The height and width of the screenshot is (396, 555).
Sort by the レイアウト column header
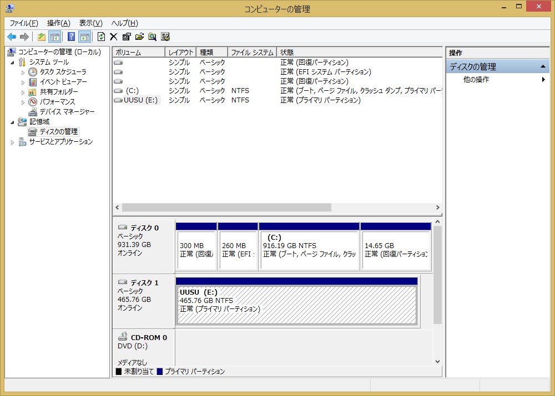pyautogui.click(x=180, y=52)
